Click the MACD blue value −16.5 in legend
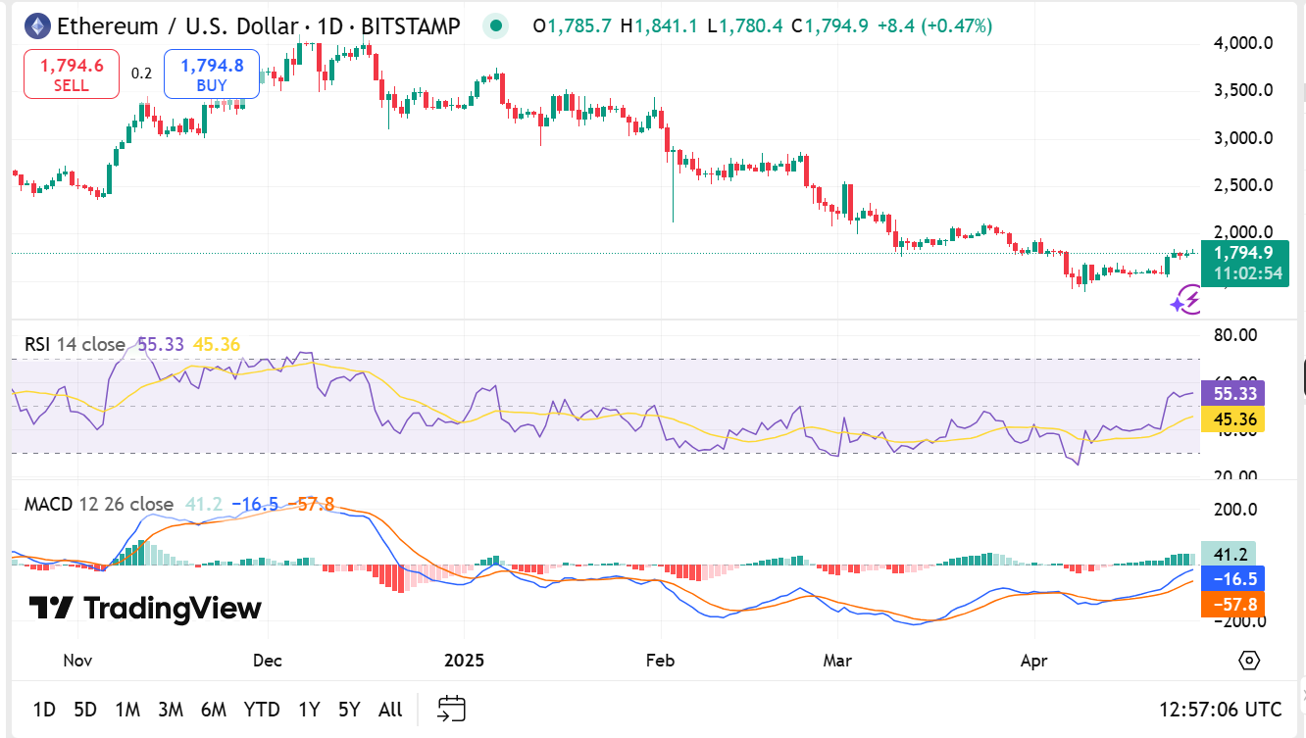Screen dimensions: 1306x738 tap(257, 505)
